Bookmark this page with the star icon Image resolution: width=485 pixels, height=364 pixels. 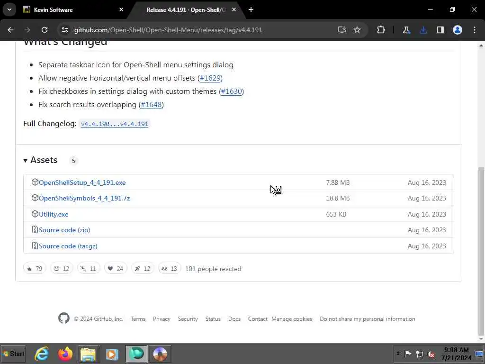357,30
